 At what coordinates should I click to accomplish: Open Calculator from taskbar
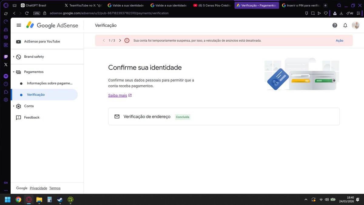click(49, 200)
